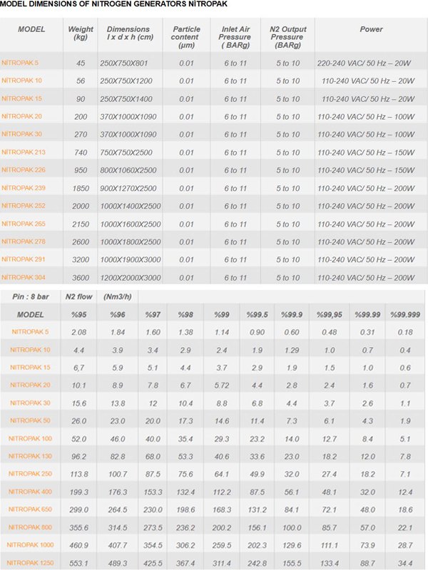Select the NITROPAK 800 flow row label

click(x=30, y=527)
